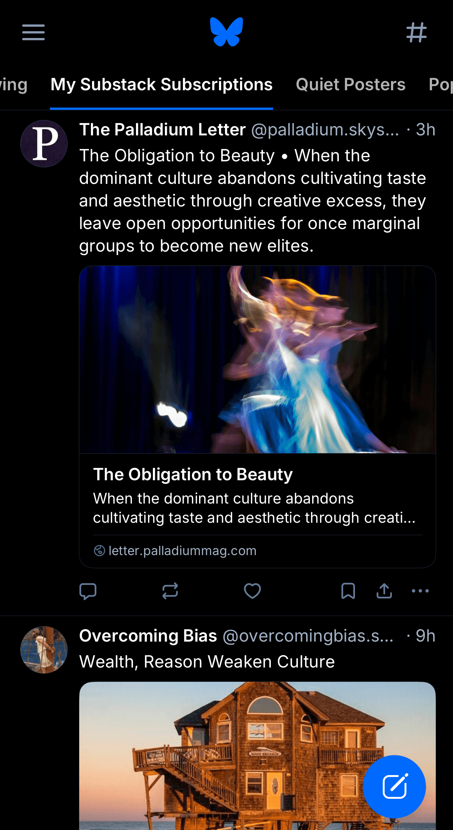Click Overcoming Bias author name
Viewport: 453px width, 830px height.
pos(148,636)
